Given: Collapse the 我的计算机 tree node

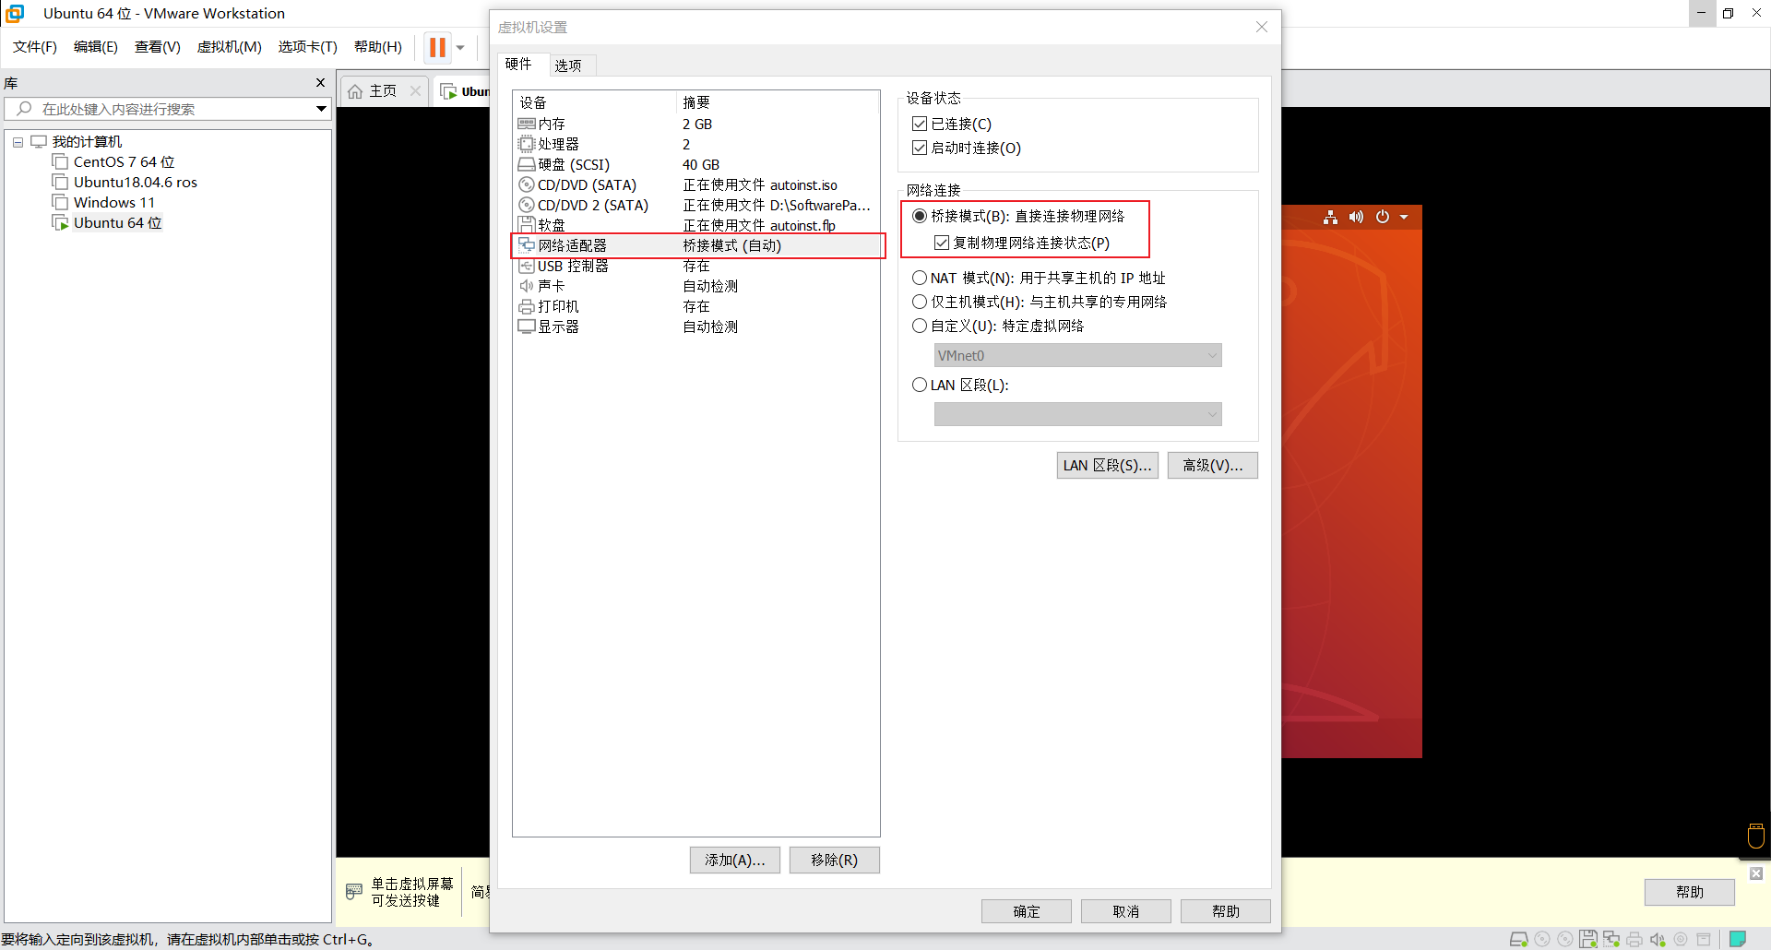Looking at the screenshot, I should click(x=18, y=142).
